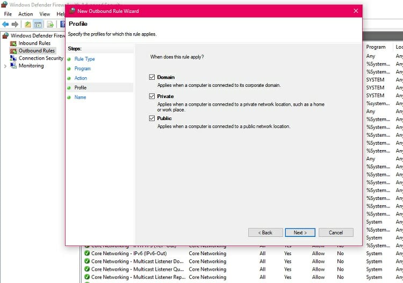Screen dimensions: 403x283
Task: Click Core Networking - IPv6 (IPv6-Out) rule name
Action: click(129, 254)
